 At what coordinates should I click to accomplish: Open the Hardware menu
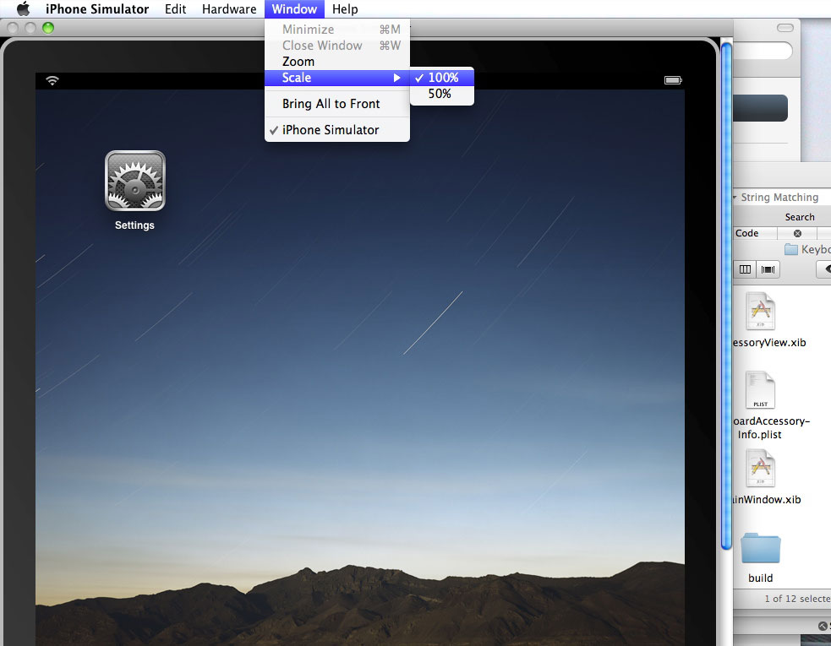pos(229,9)
